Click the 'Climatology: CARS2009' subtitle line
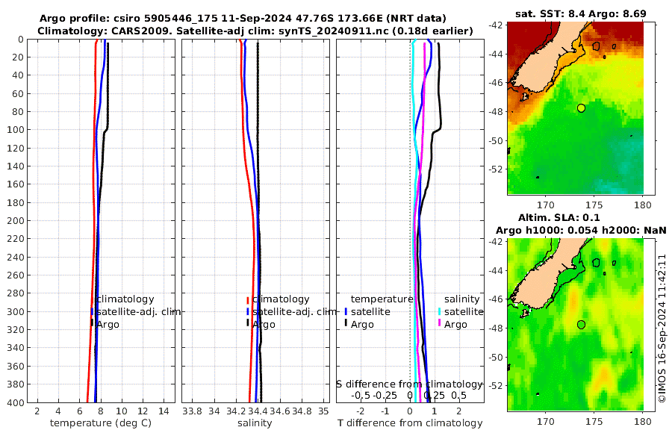Image resolution: width=672 pixels, height=433 pixels. pyautogui.click(x=255, y=31)
